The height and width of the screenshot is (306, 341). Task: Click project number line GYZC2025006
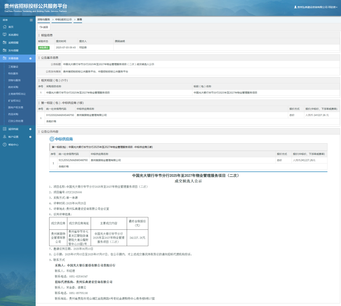tap(66, 192)
